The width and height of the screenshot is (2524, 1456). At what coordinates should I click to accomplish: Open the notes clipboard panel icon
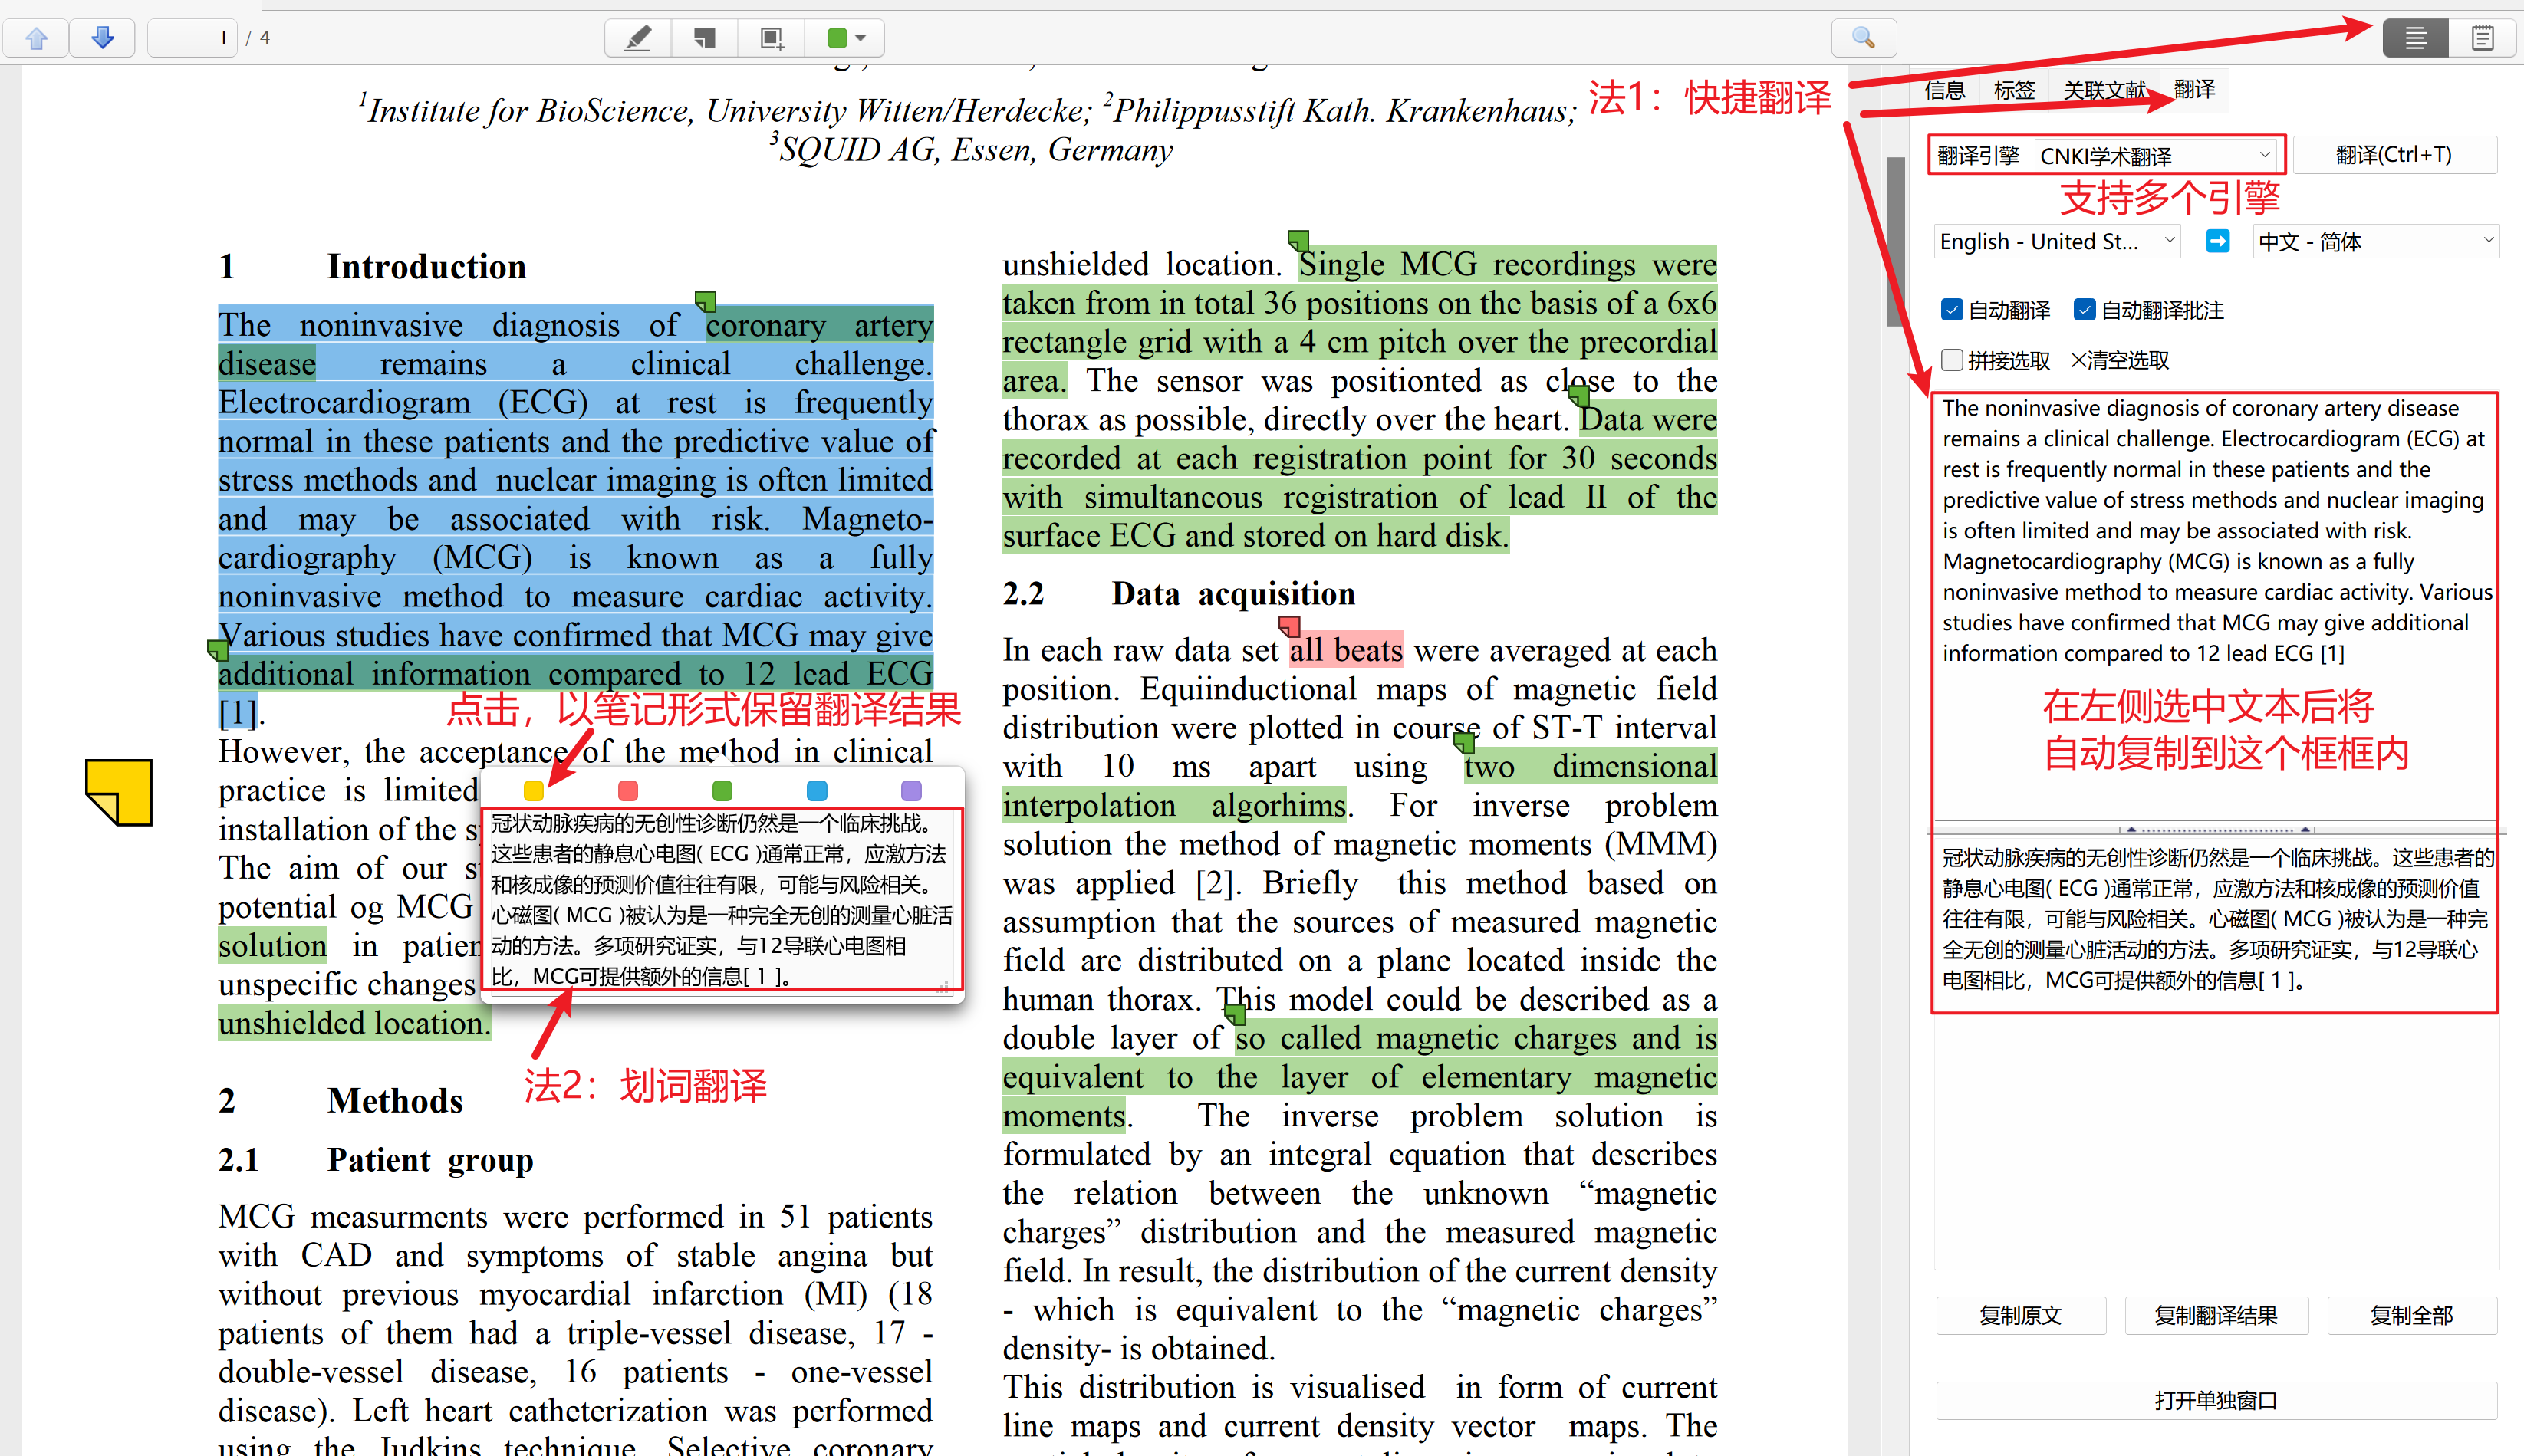(2482, 38)
